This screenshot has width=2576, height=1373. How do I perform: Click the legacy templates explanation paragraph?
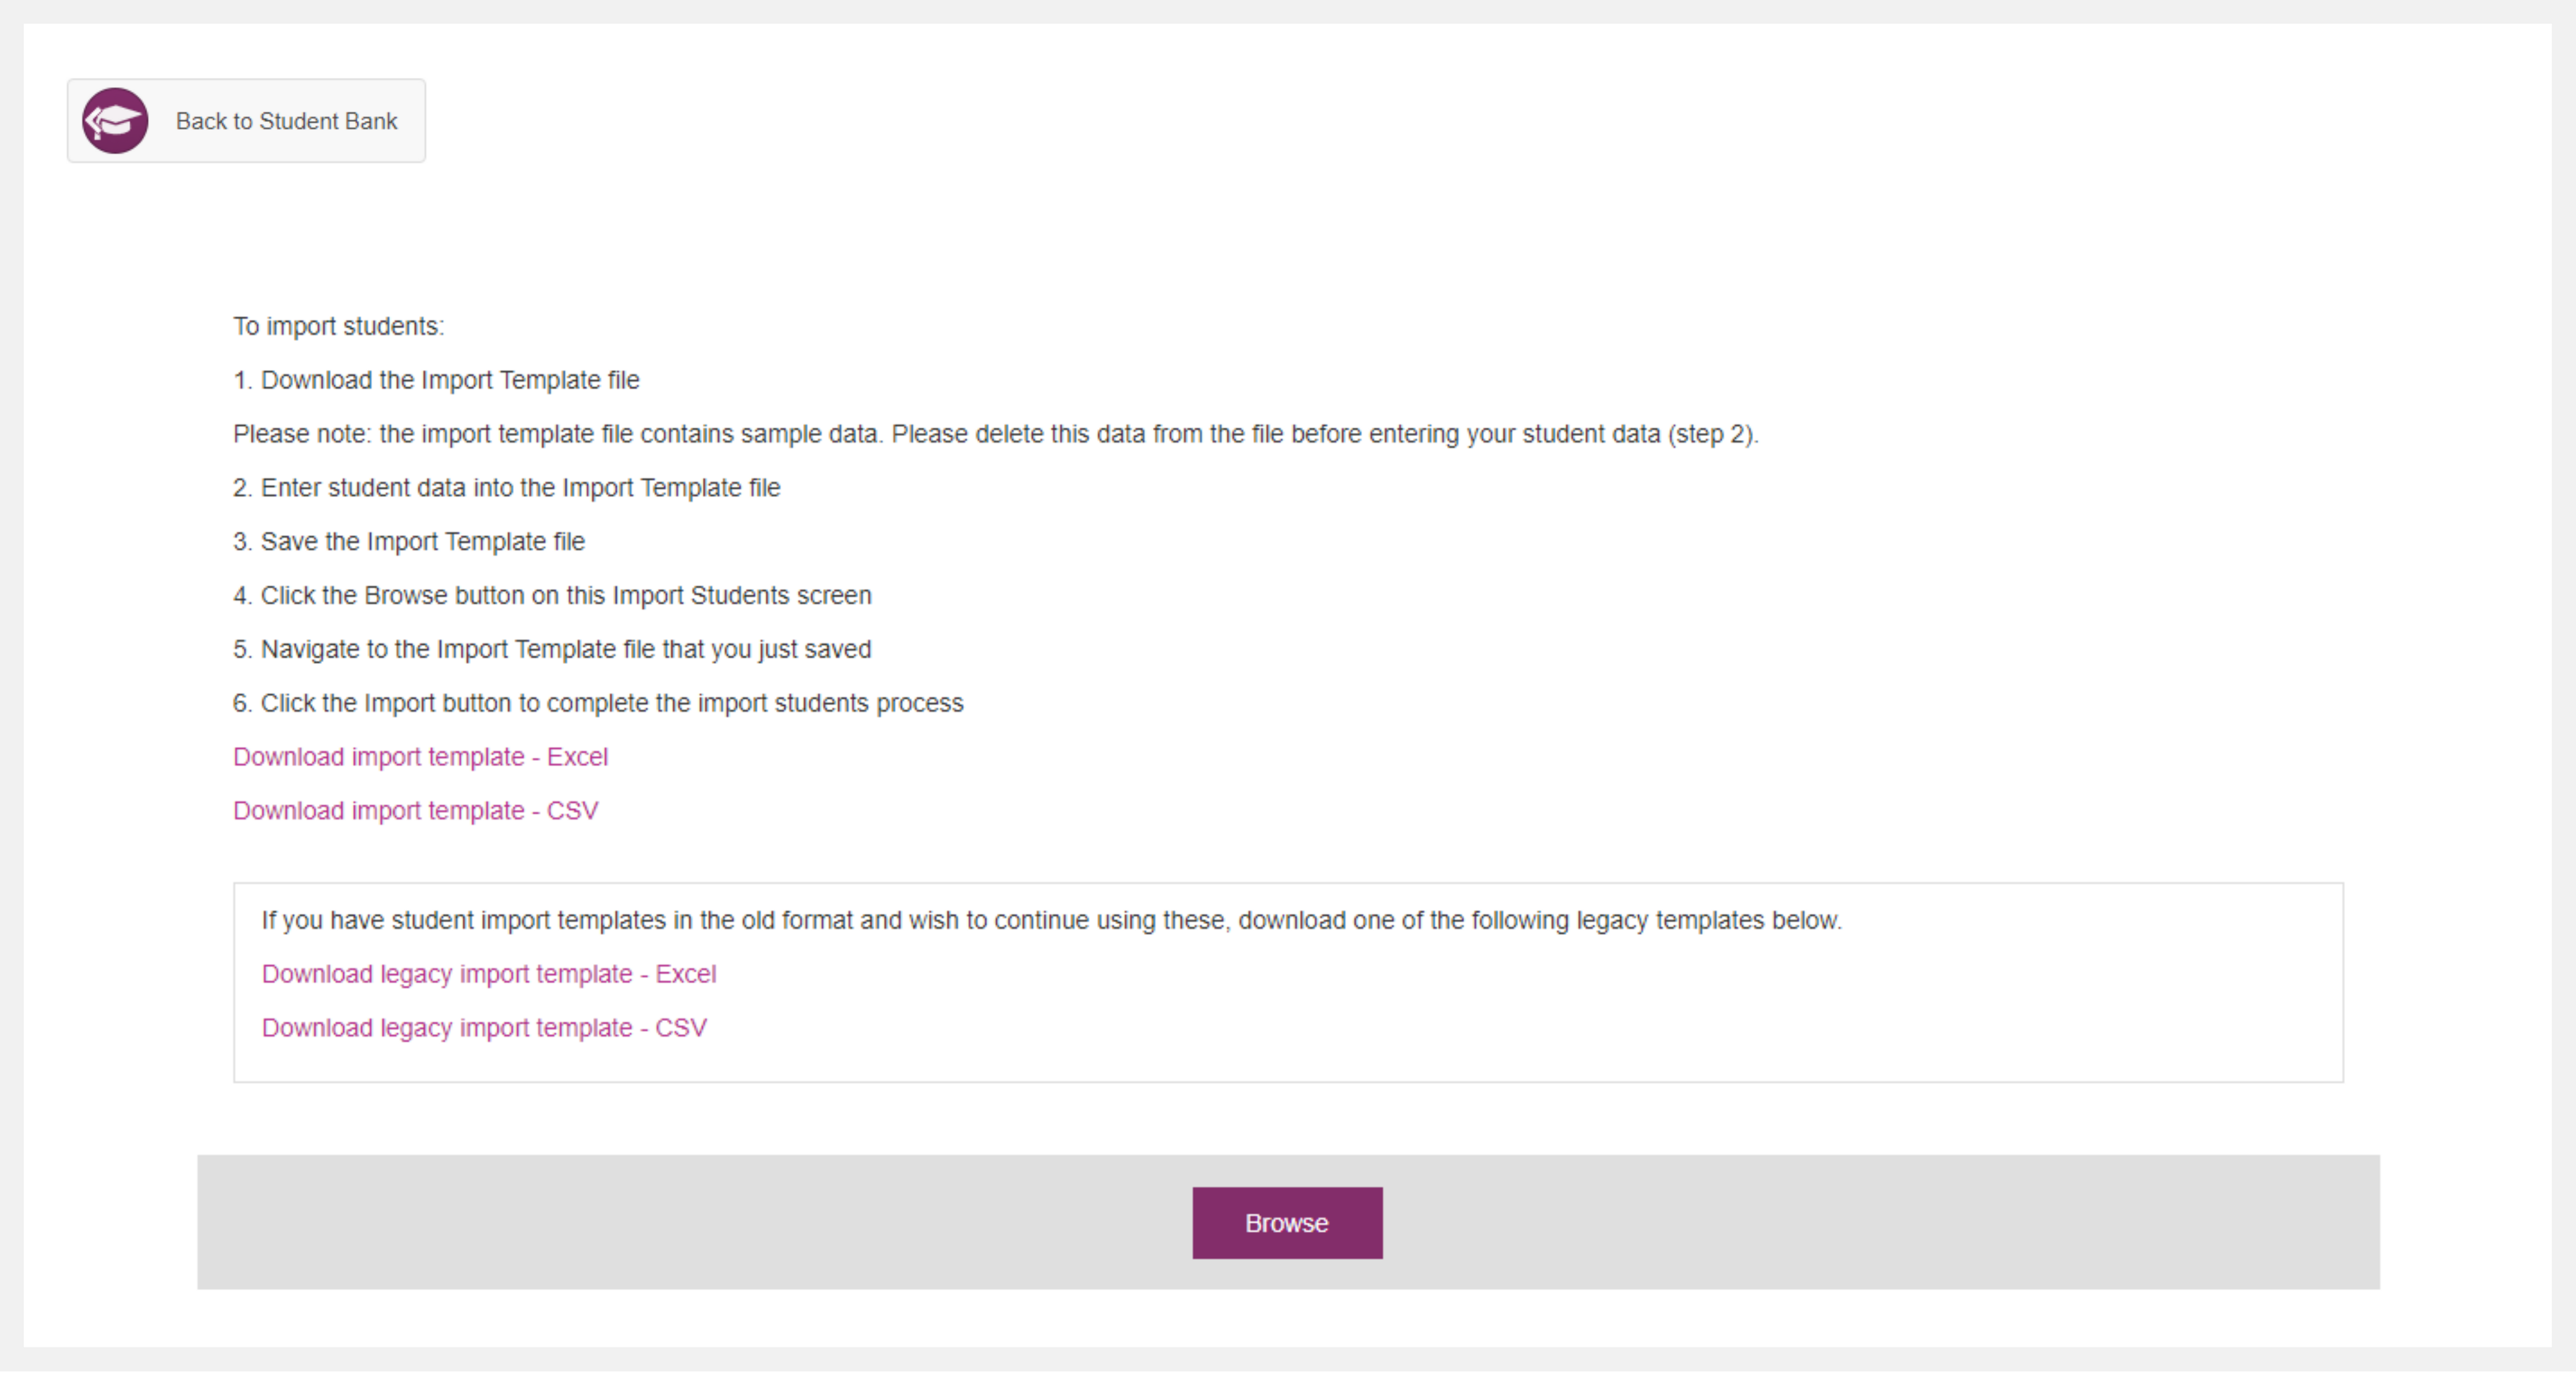1051,921
